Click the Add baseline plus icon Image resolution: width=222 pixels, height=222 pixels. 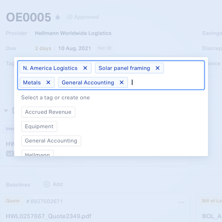click(x=46, y=184)
